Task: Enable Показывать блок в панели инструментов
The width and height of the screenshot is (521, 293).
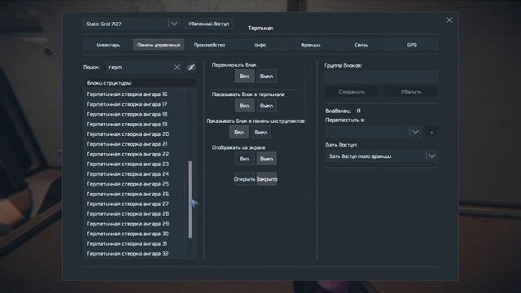Action: click(x=239, y=132)
